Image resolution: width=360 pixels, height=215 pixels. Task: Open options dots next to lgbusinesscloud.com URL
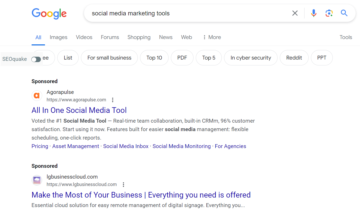pyautogui.click(x=123, y=184)
